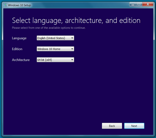Open the Edition dropdown showing Windows 10 Home
The image size is (156, 138).
click(x=55, y=49)
